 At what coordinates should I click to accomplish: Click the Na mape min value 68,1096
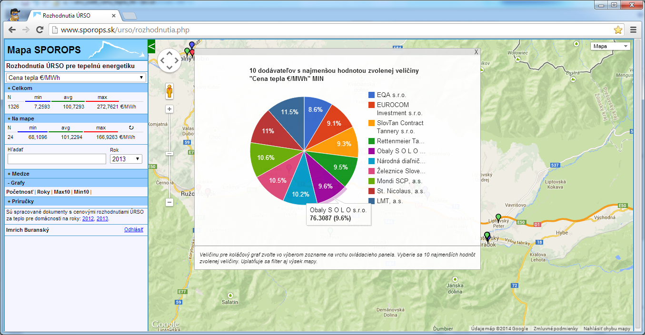point(38,137)
